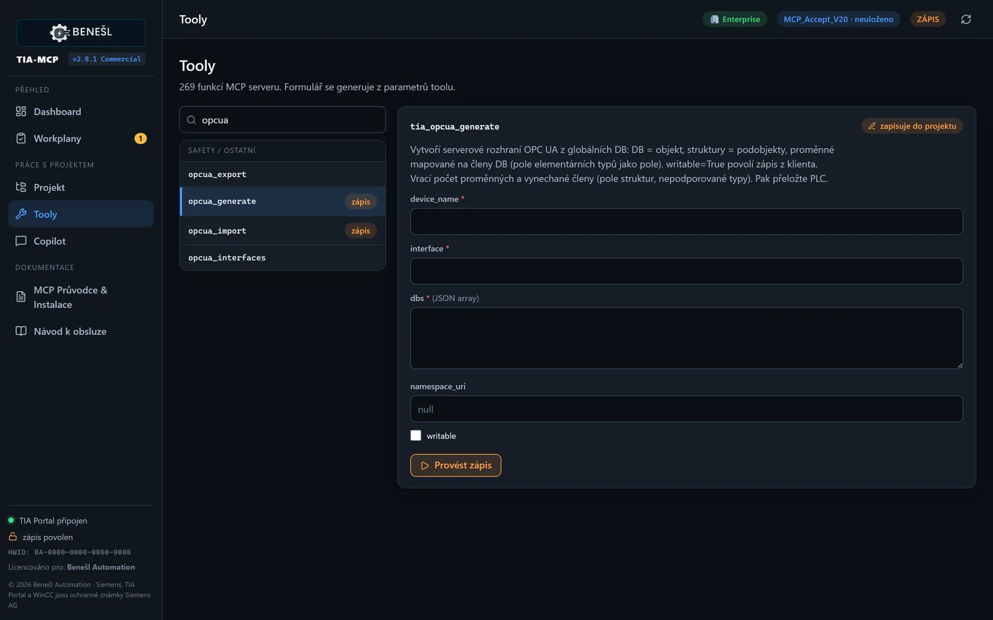Toggle the writable checkbox
The image size is (993, 620).
(x=416, y=435)
